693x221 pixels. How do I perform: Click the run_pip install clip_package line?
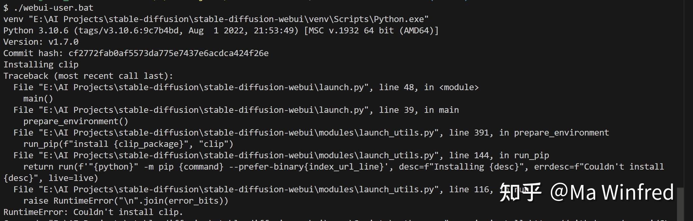tap(128, 144)
